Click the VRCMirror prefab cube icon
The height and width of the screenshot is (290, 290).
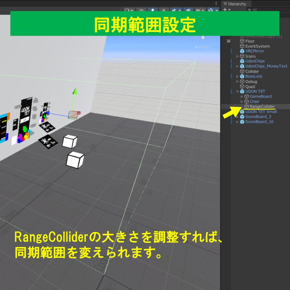pos(242,51)
